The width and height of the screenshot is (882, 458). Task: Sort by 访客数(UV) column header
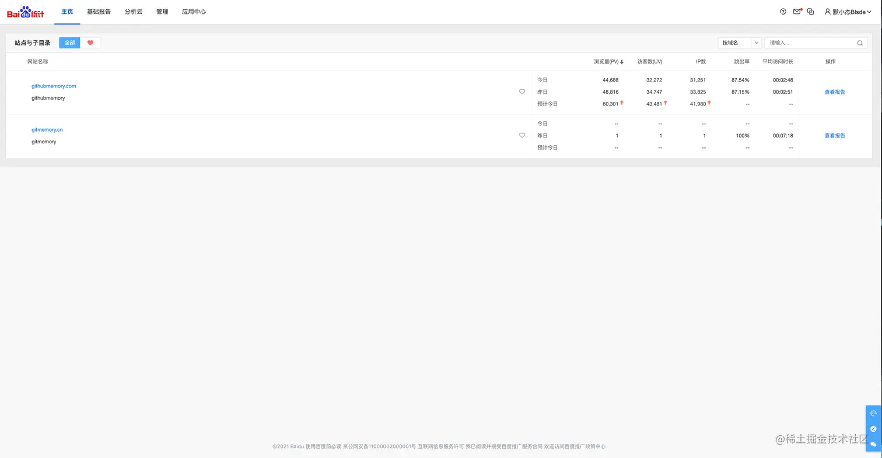click(650, 62)
